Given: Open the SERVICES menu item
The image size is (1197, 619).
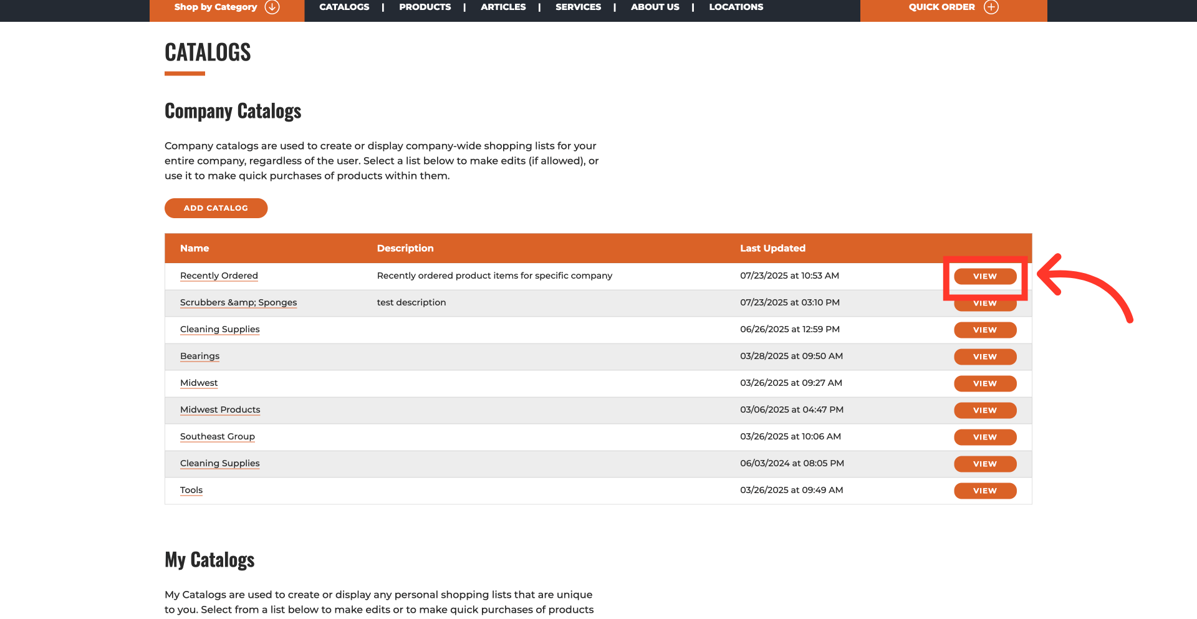Looking at the screenshot, I should [579, 7].
